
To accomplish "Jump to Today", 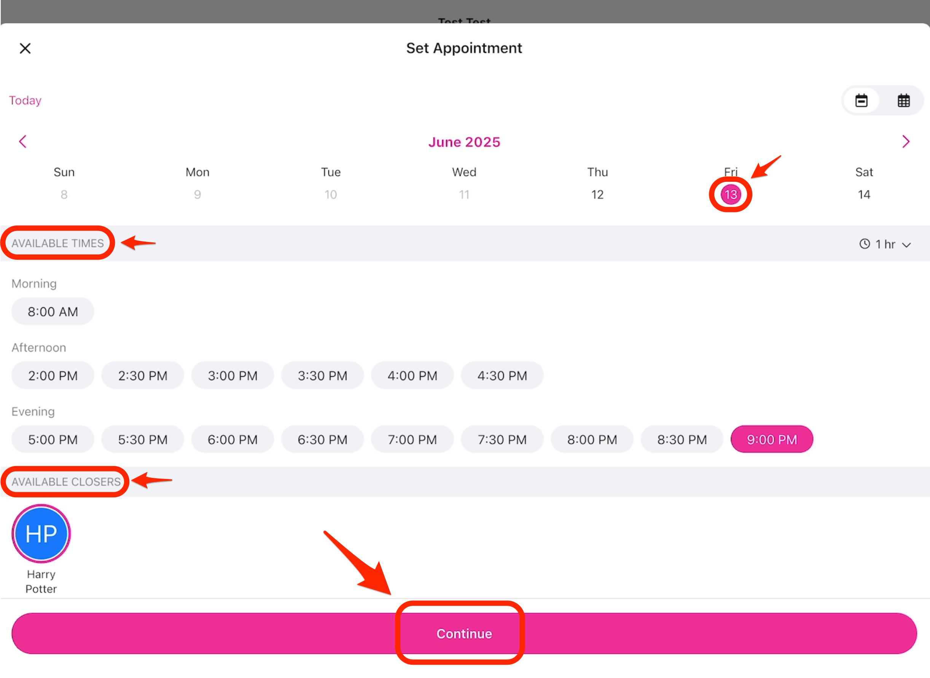I will tap(25, 100).
